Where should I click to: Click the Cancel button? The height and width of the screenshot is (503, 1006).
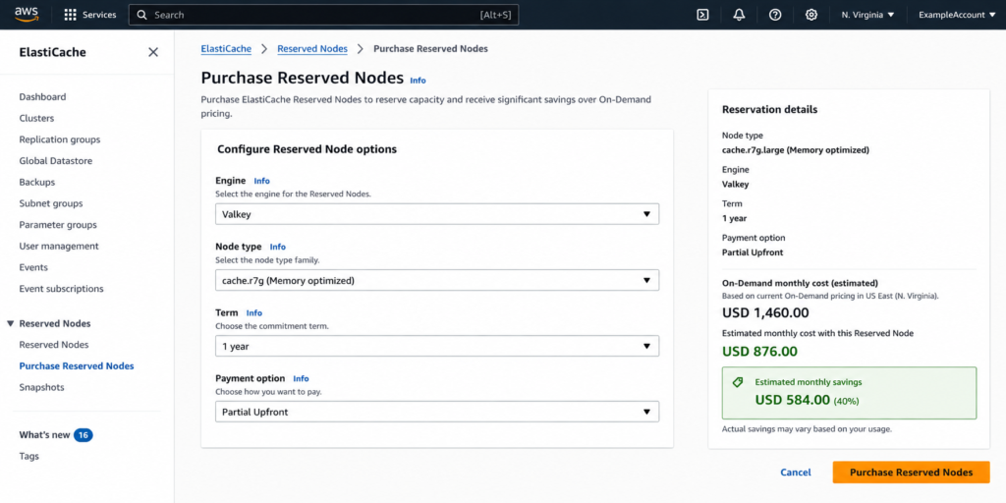[x=796, y=473]
